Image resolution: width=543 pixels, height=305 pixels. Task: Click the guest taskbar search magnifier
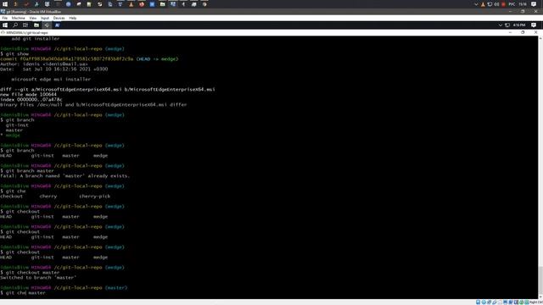(15, 25)
